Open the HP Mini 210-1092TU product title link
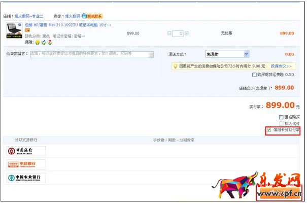The height and width of the screenshot is (204, 307). click(x=67, y=25)
